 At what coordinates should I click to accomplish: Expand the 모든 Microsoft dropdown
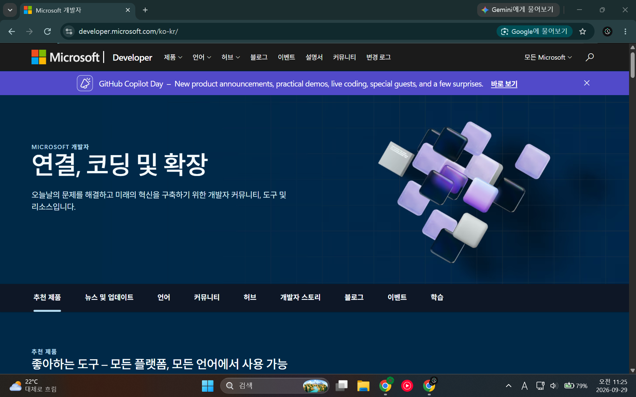pos(548,57)
